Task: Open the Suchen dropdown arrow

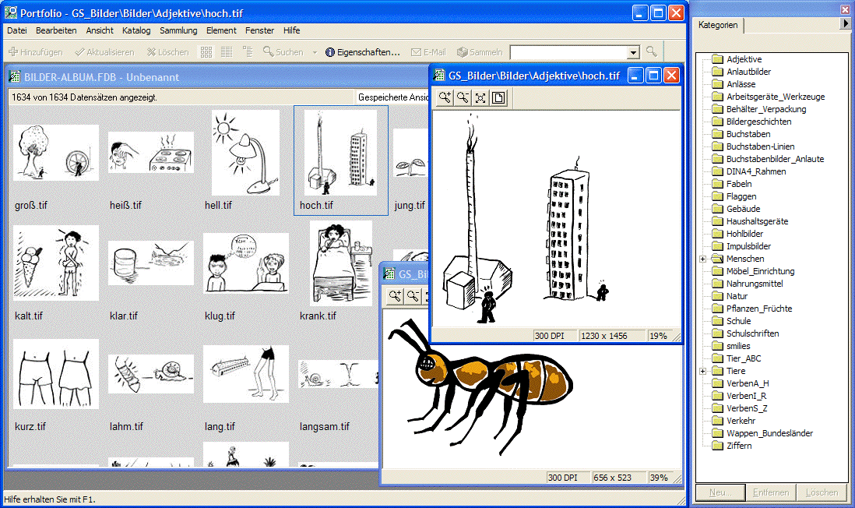Action: coord(315,52)
